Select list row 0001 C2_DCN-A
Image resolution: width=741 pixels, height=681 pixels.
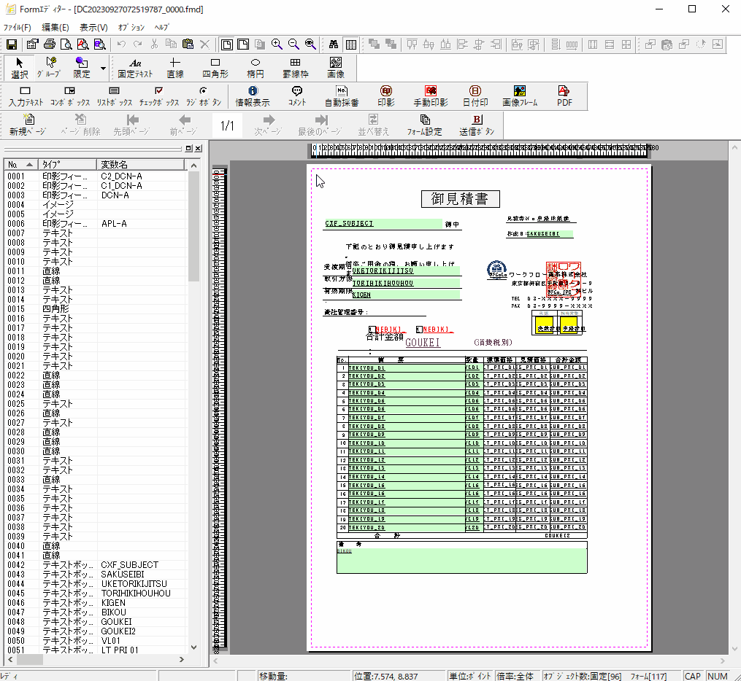click(96, 176)
